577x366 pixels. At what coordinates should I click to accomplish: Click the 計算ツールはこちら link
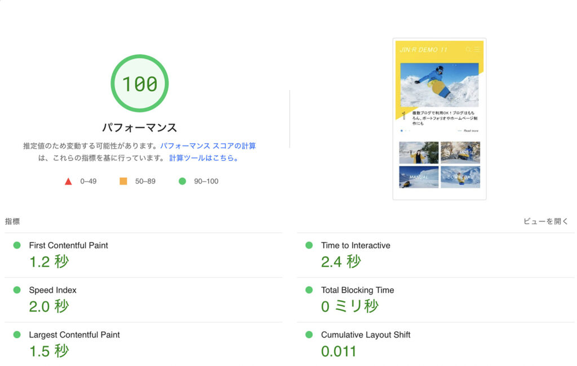(201, 157)
